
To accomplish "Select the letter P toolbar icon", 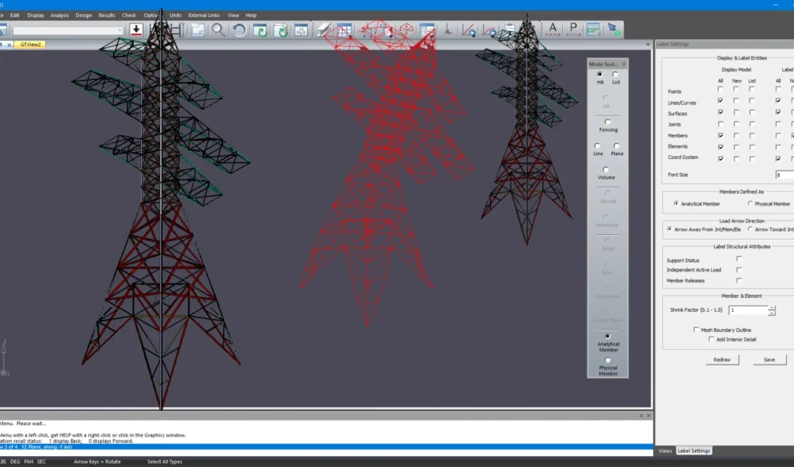I will point(573,30).
